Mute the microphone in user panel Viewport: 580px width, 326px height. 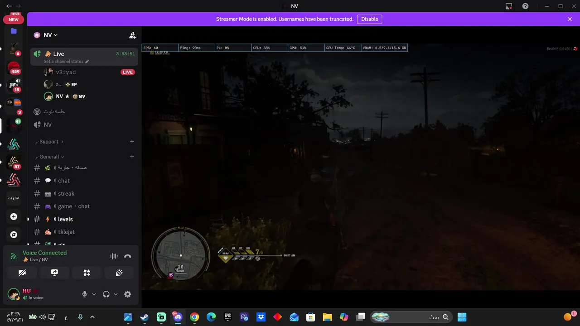click(x=84, y=294)
